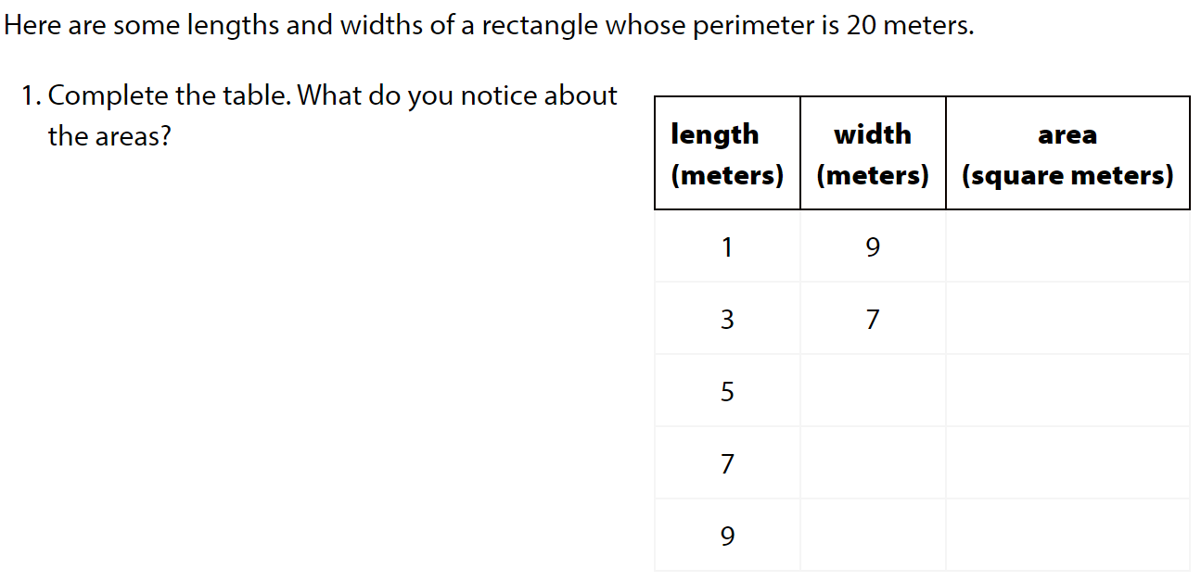Screen dimensions: 1201x581
Task: Click the width cell containing 9
Action: coord(873,246)
